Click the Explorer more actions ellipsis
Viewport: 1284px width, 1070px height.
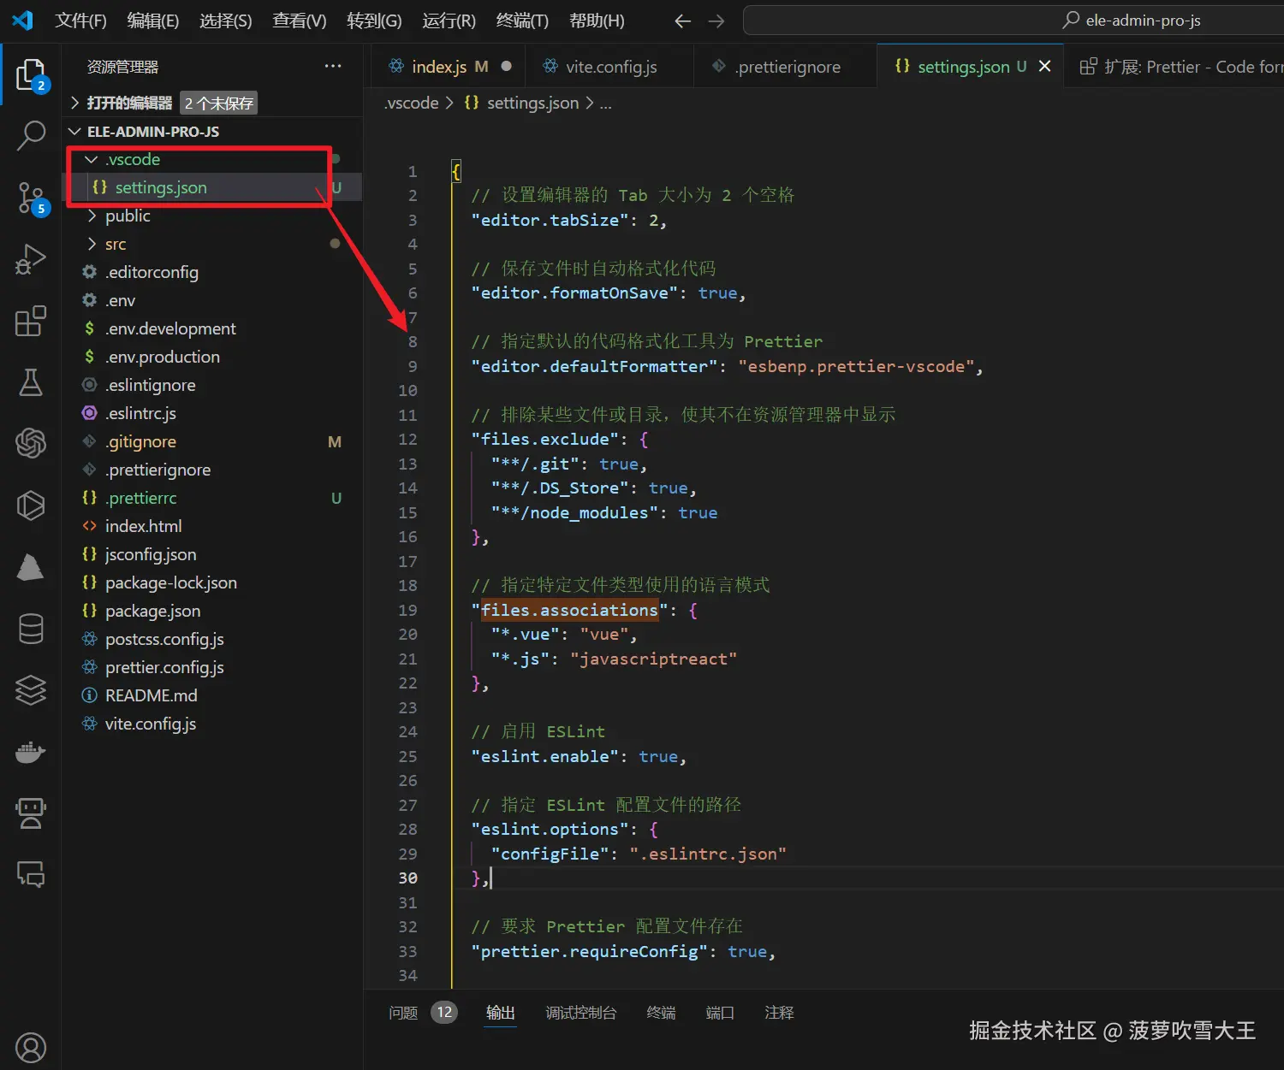[x=333, y=67]
